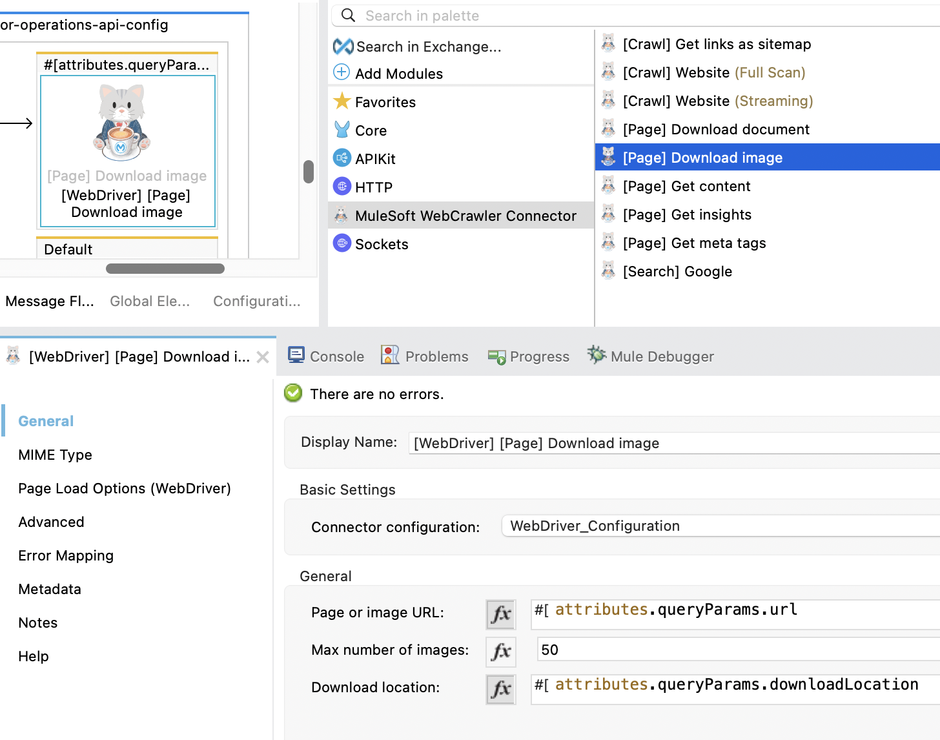Open the Mule Debugger tab

(x=651, y=356)
